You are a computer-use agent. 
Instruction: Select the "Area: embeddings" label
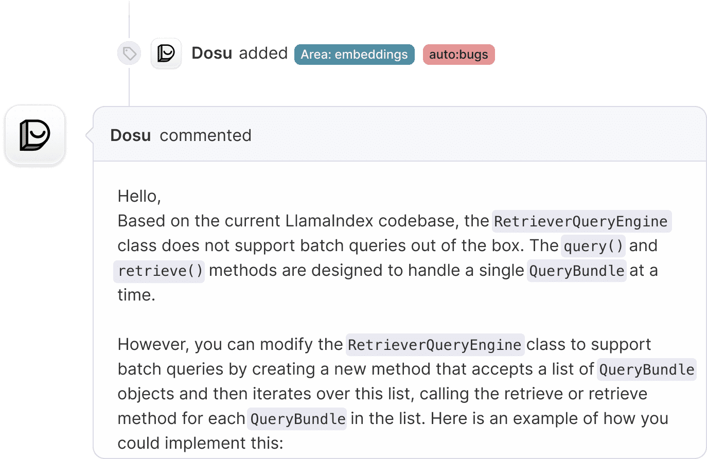point(354,55)
